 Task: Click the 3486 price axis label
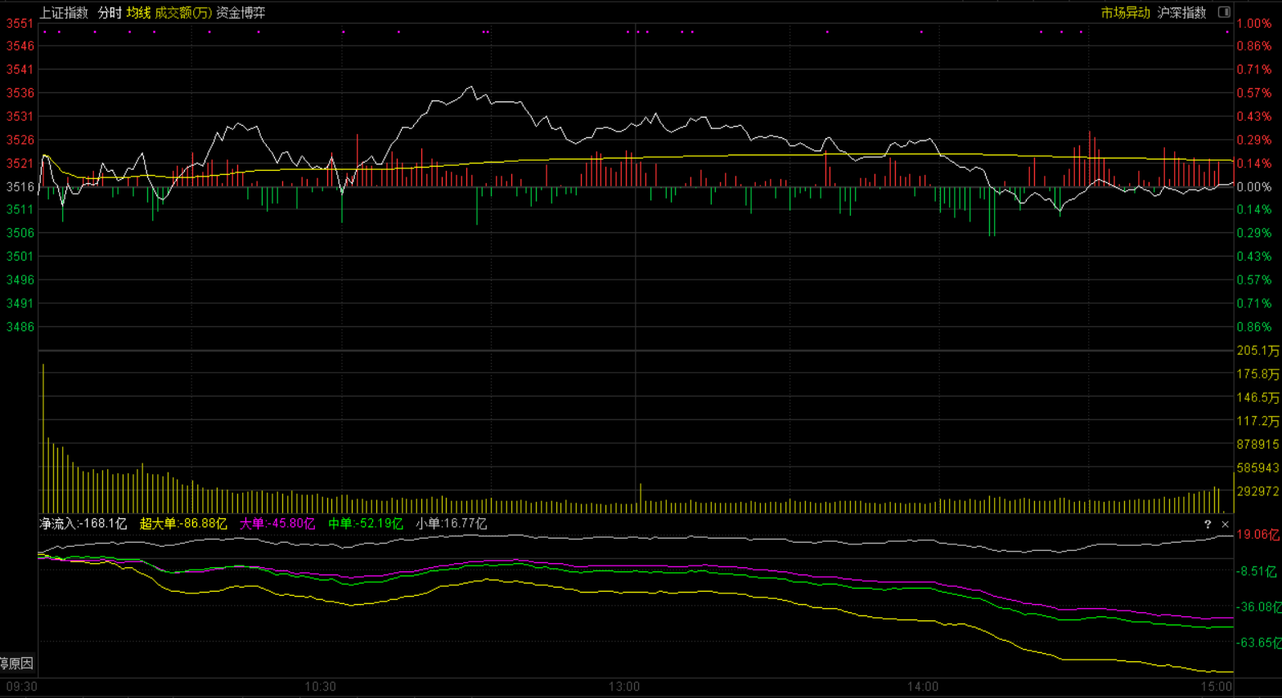point(20,327)
